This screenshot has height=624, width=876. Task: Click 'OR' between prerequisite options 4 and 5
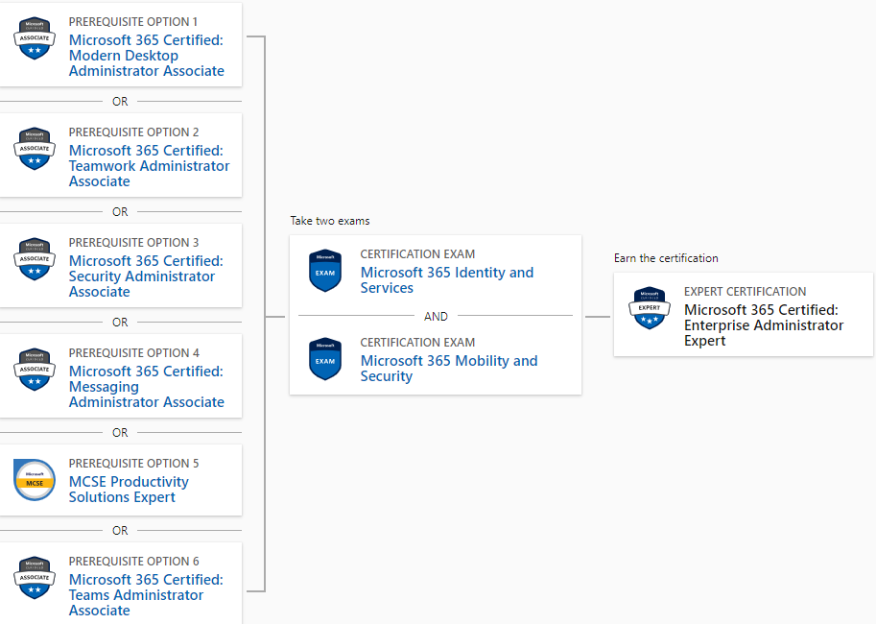click(x=120, y=433)
